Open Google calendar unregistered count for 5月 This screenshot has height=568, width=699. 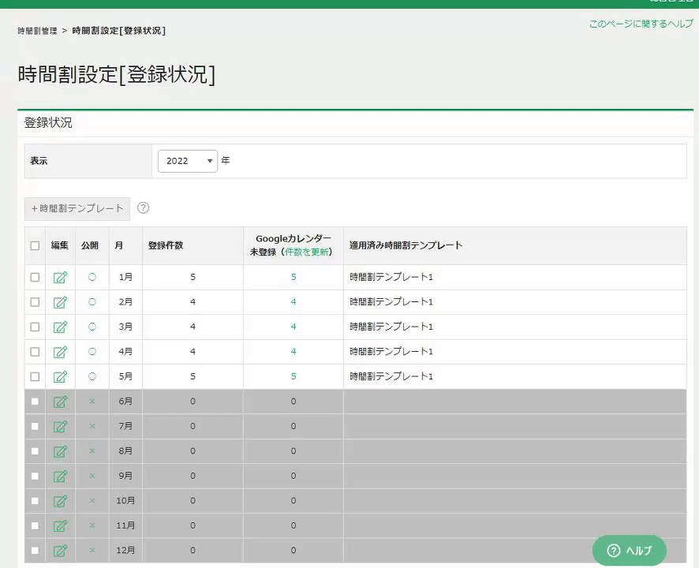pos(293,376)
